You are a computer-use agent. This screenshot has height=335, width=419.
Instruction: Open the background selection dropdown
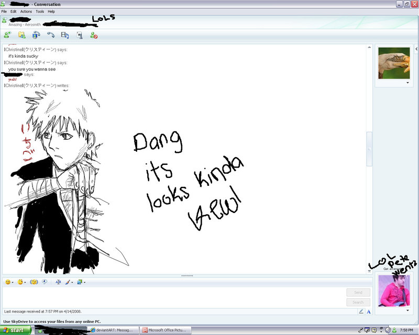85,283
